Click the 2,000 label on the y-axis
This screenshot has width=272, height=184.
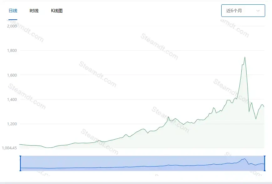tap(11, 26)
